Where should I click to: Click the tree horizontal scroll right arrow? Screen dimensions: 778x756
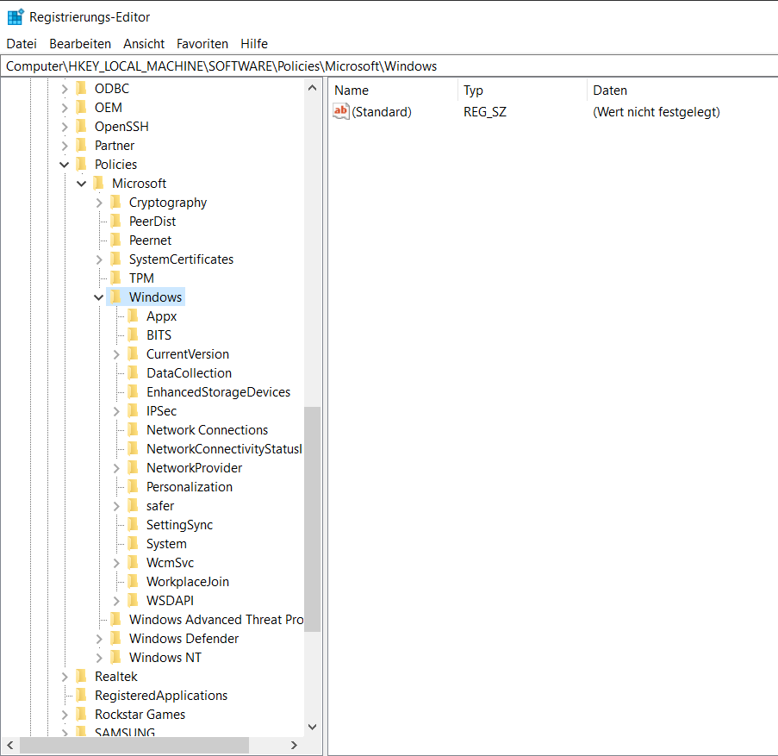(x=295, y=745)
